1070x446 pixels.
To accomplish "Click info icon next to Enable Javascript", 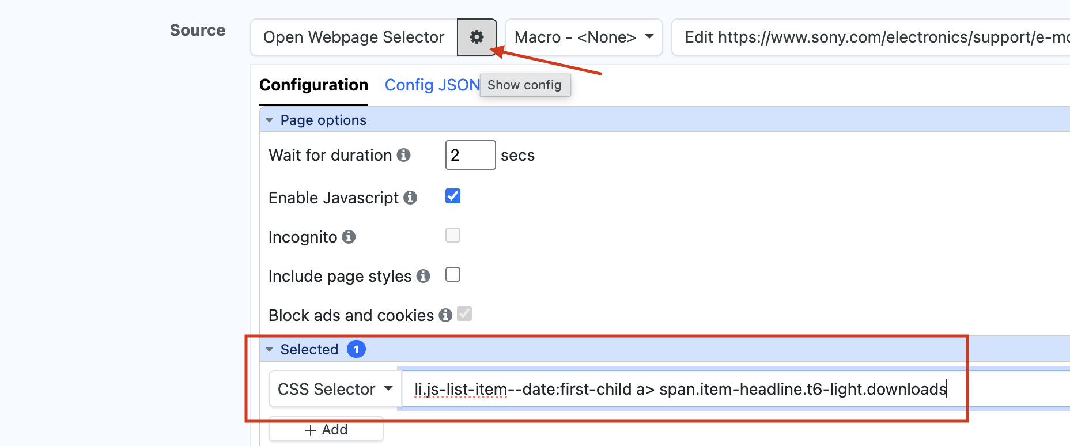I will click(410, 198).
